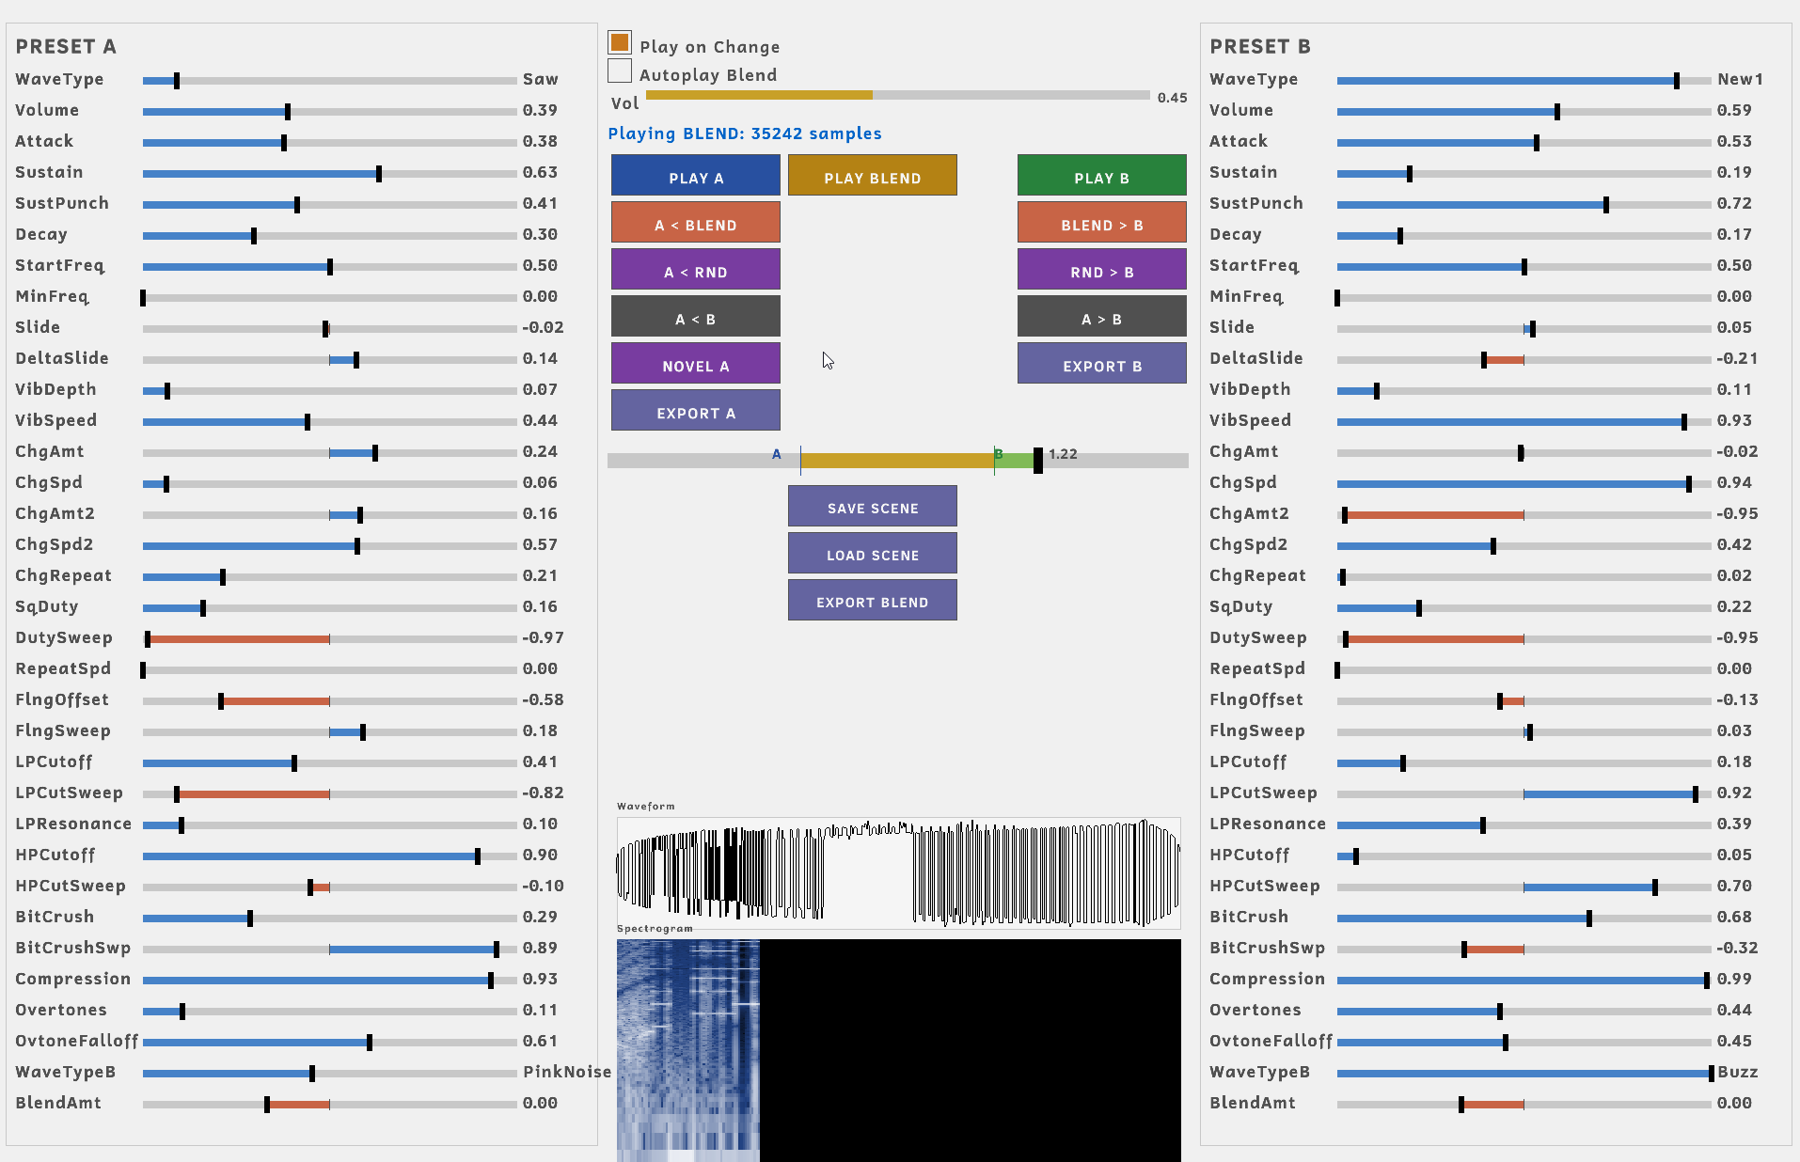
Task: Click the EXPORT A button
Action: point(696,411)
